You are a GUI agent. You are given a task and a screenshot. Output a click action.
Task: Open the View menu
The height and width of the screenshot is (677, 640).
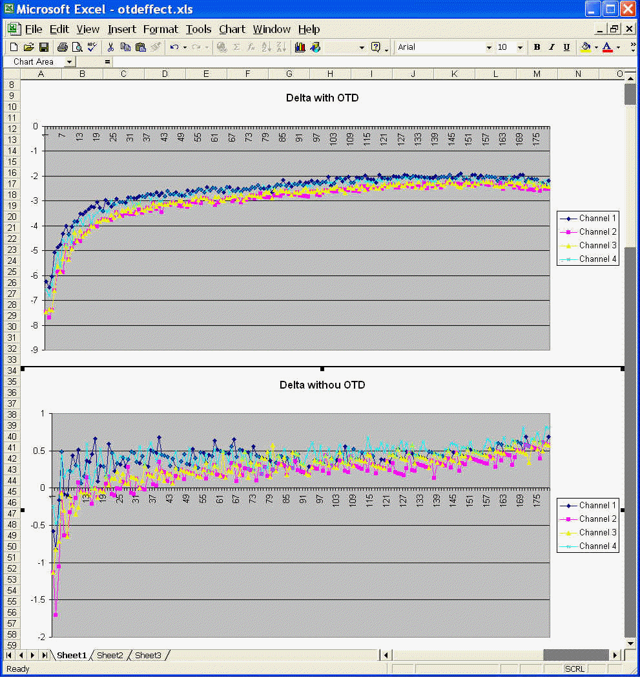coord(88,29)
